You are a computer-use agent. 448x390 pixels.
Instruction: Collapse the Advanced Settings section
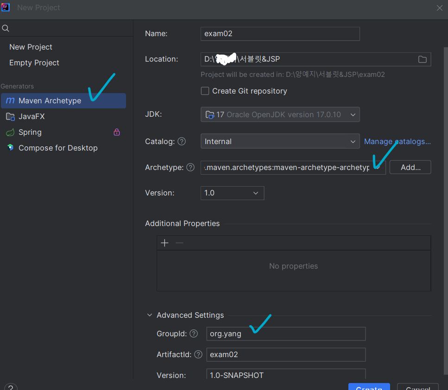pos(150,315)
